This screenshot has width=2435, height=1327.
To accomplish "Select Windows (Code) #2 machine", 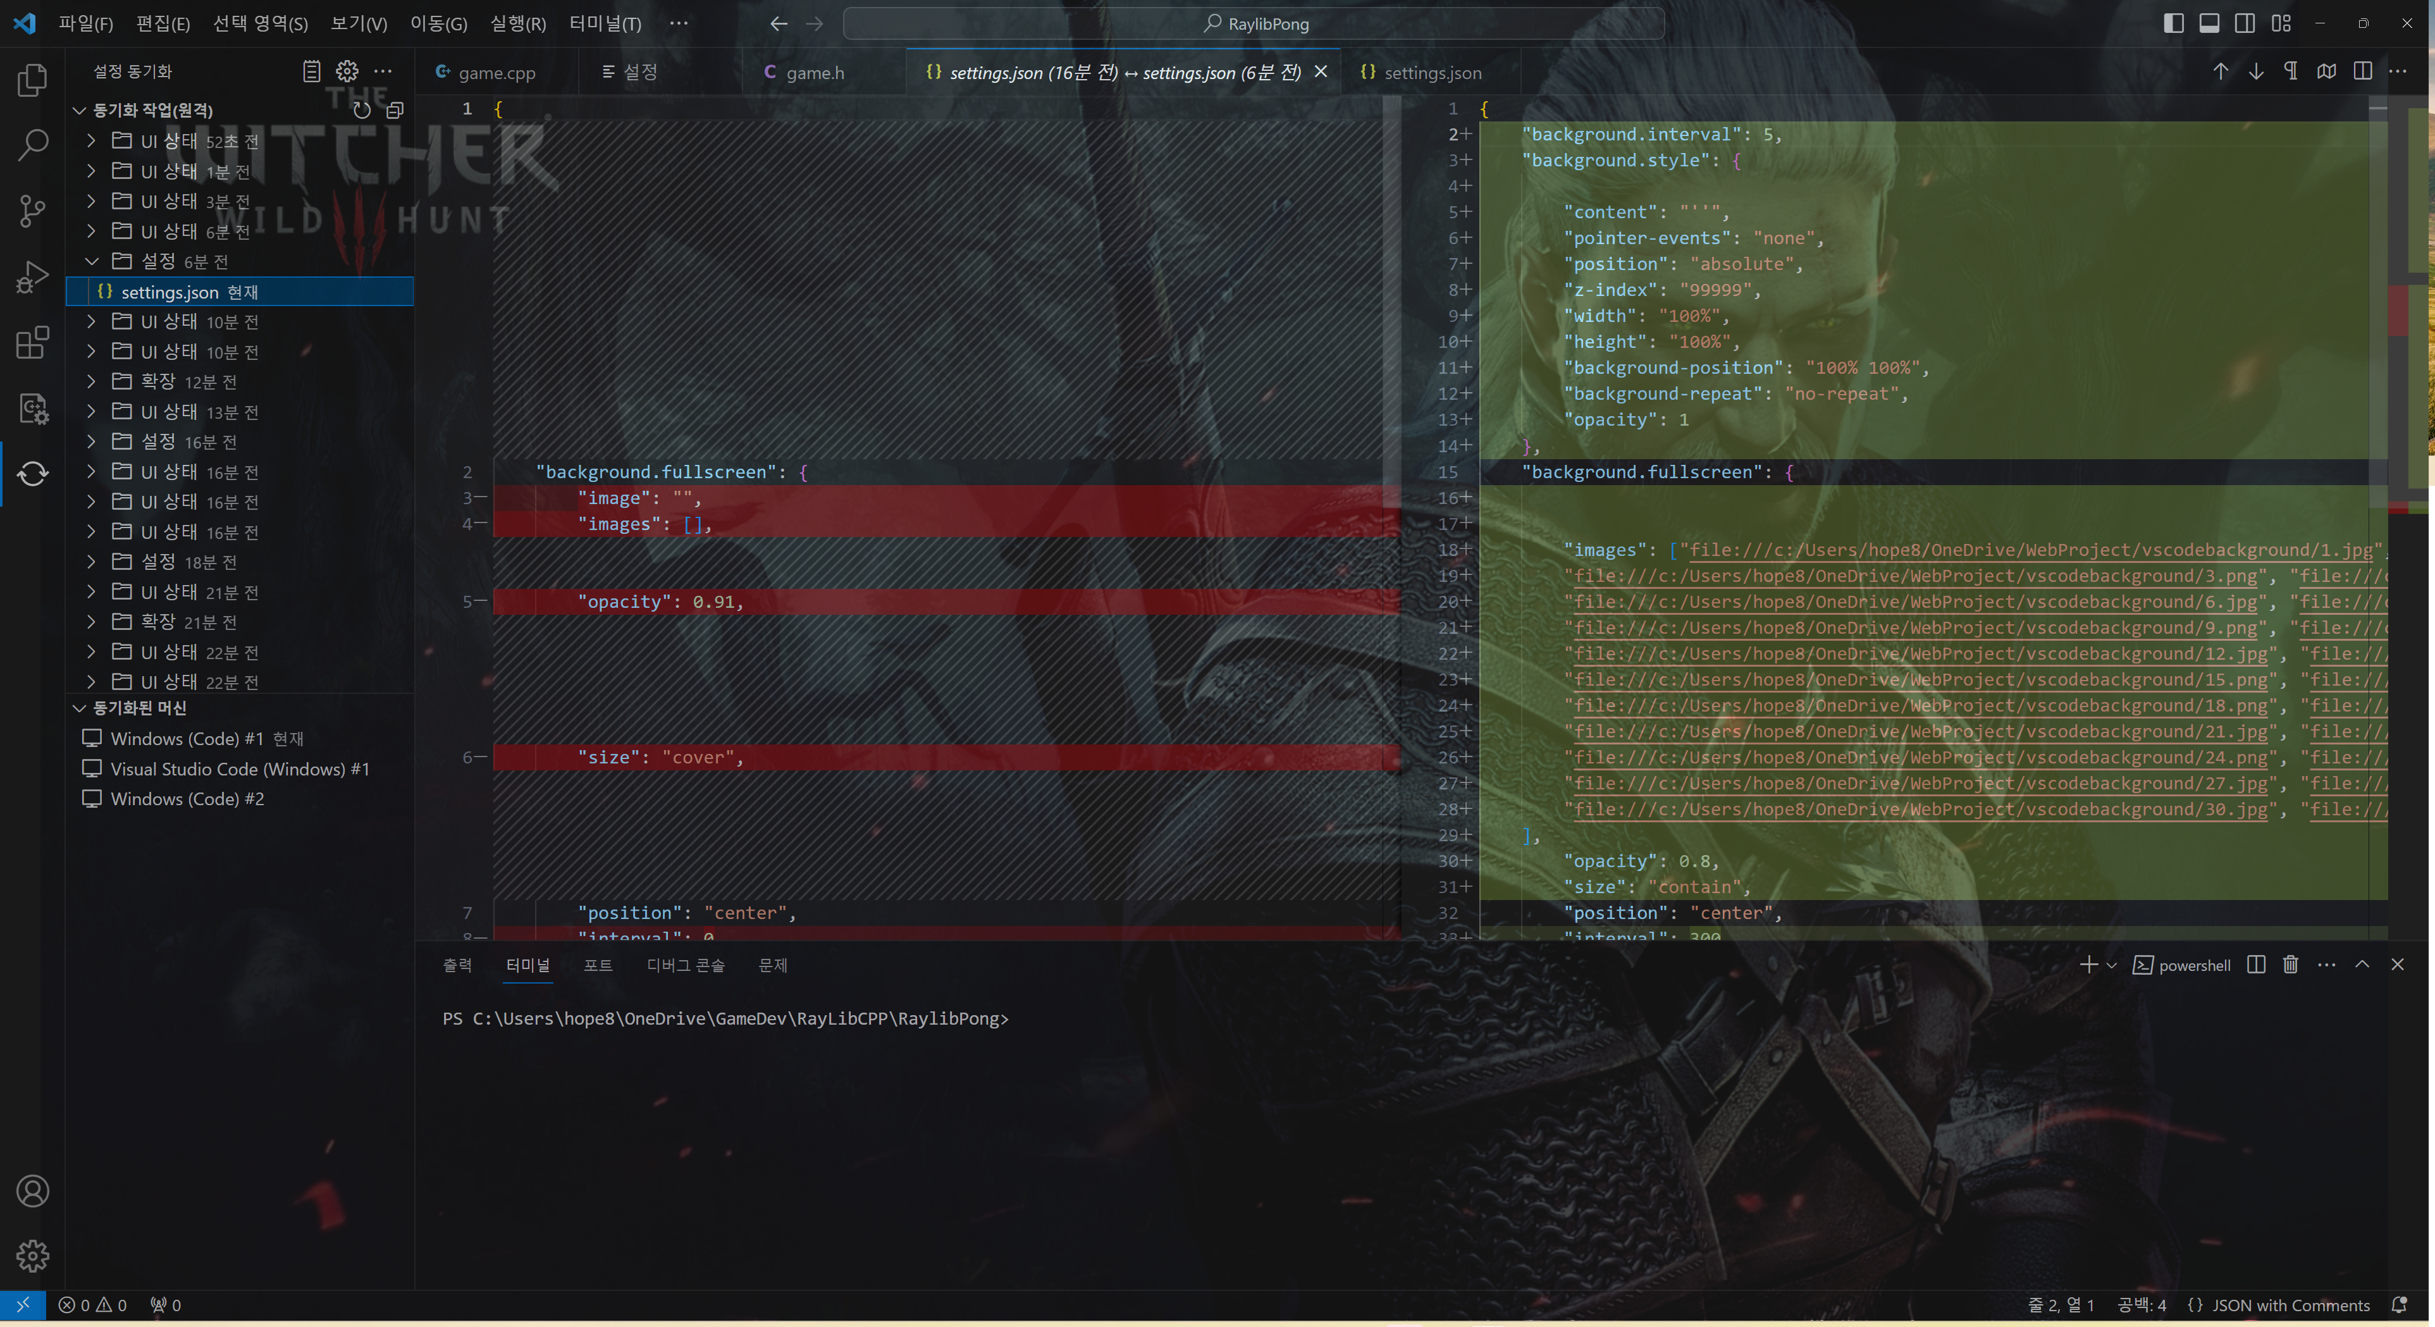I will tap(240, 799).
